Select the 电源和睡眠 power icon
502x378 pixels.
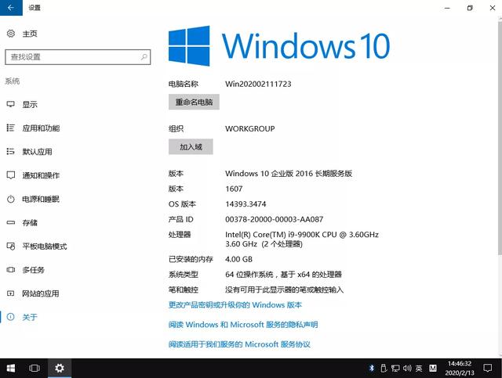[10, 199]
